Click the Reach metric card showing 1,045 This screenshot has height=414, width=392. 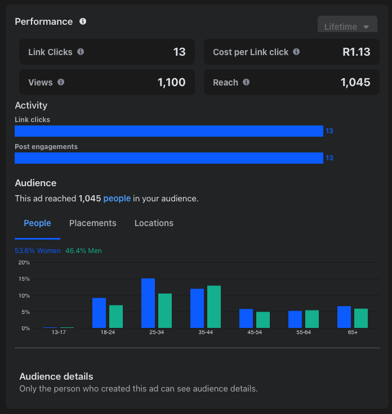[291, 82]
